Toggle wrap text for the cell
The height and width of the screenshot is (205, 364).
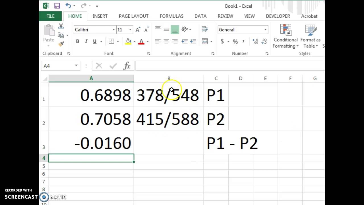[205, 29]
